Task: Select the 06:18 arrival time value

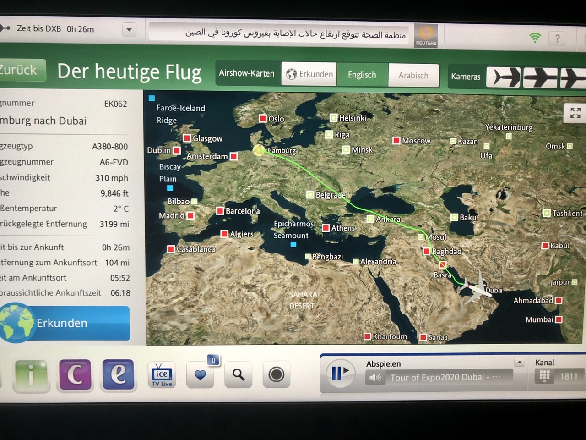Action: pyautogui.click(x=120, y=293)
